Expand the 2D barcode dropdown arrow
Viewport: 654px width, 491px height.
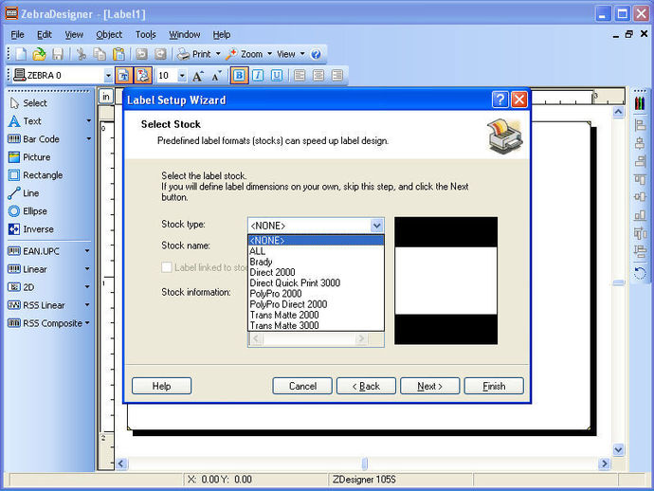click(87, 287)
